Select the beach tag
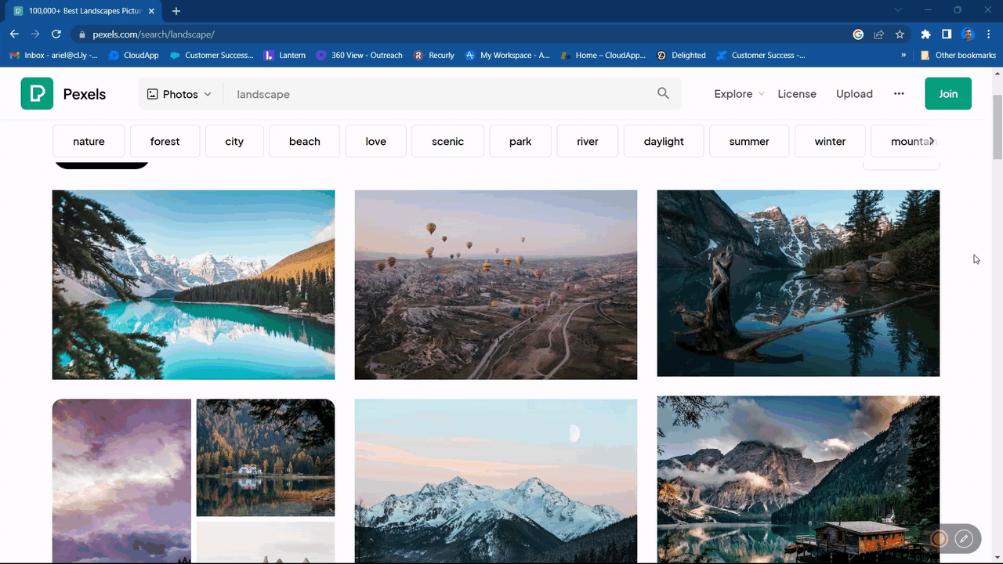Viewport: 1003px width, 564px height. [x=305, y=141]
